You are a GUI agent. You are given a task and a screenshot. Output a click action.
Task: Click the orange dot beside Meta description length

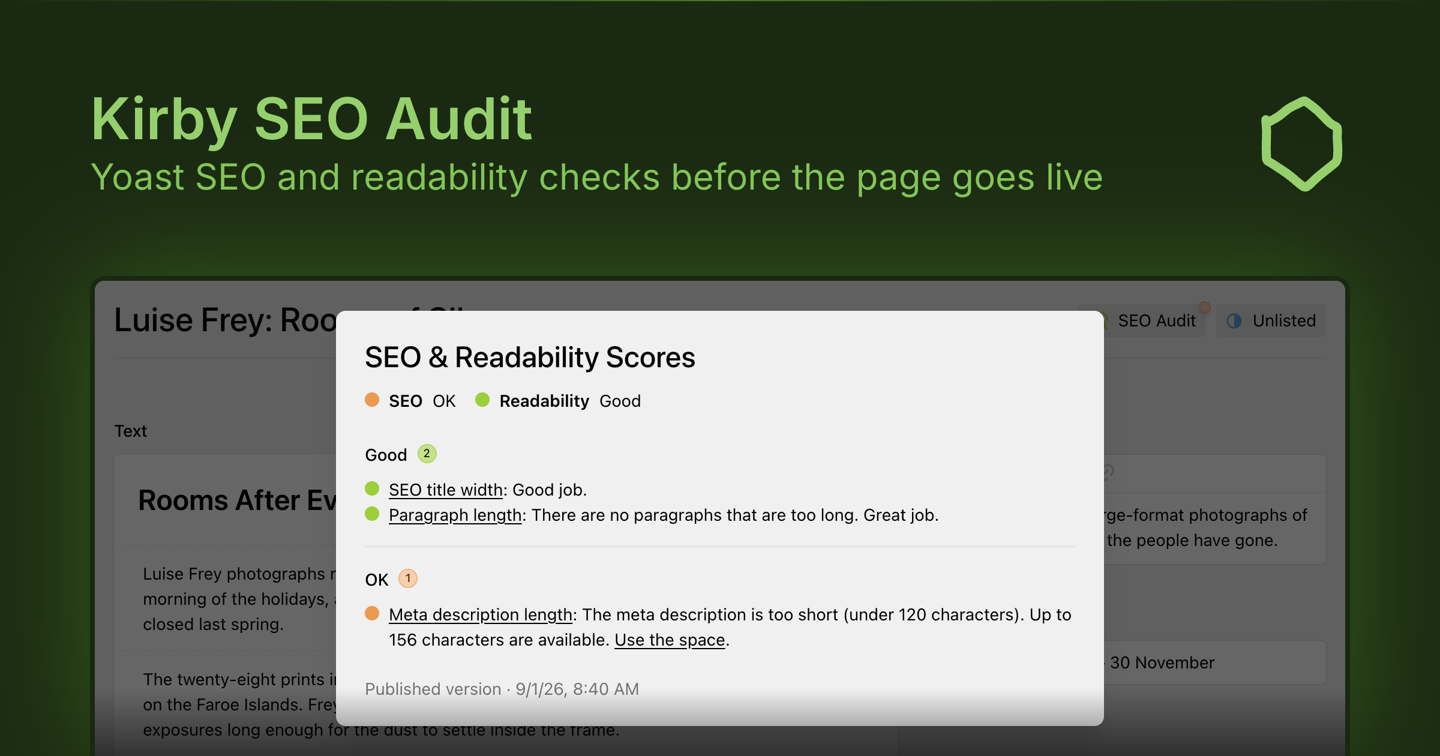coord(372,613)
